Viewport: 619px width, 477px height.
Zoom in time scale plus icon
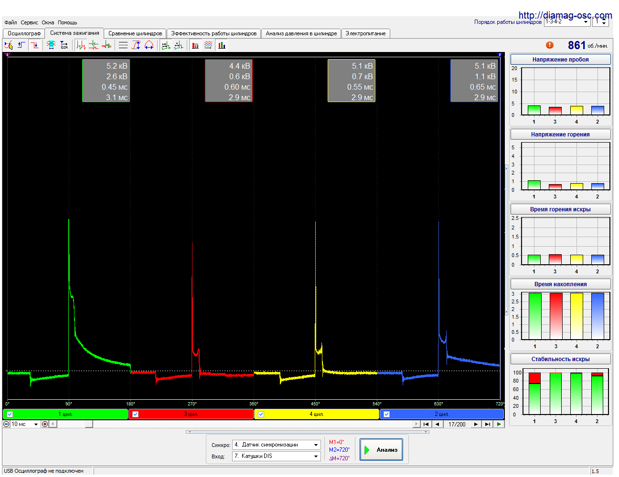coord(45,424)
